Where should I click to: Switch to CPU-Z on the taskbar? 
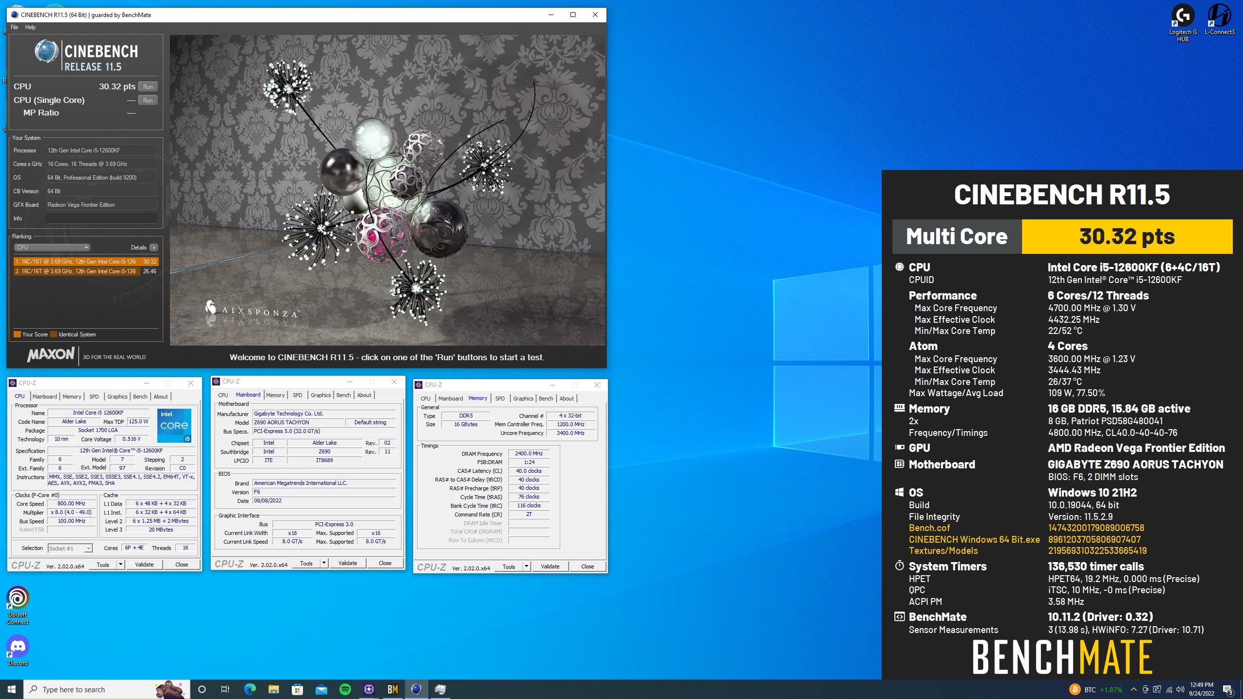369,689
